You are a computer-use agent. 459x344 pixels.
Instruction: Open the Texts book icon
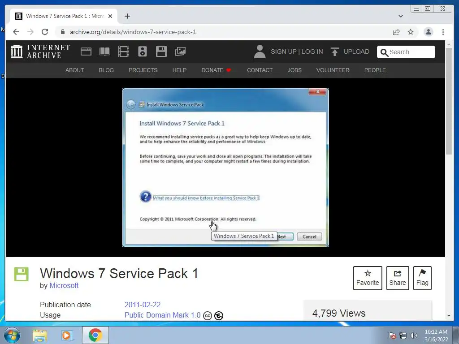tap(105, 52)
